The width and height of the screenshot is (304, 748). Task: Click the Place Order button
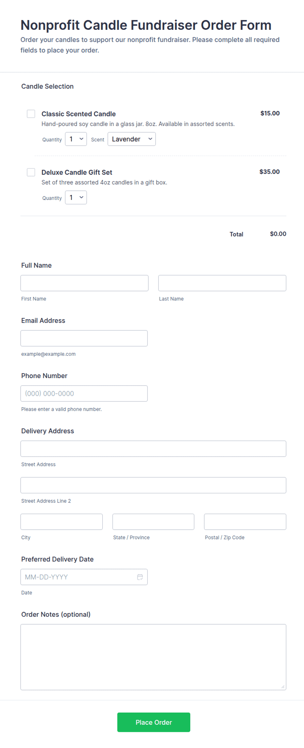154,722
